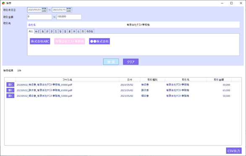Open the calendar picker for end date 2023/05/15

click(69, 10)
